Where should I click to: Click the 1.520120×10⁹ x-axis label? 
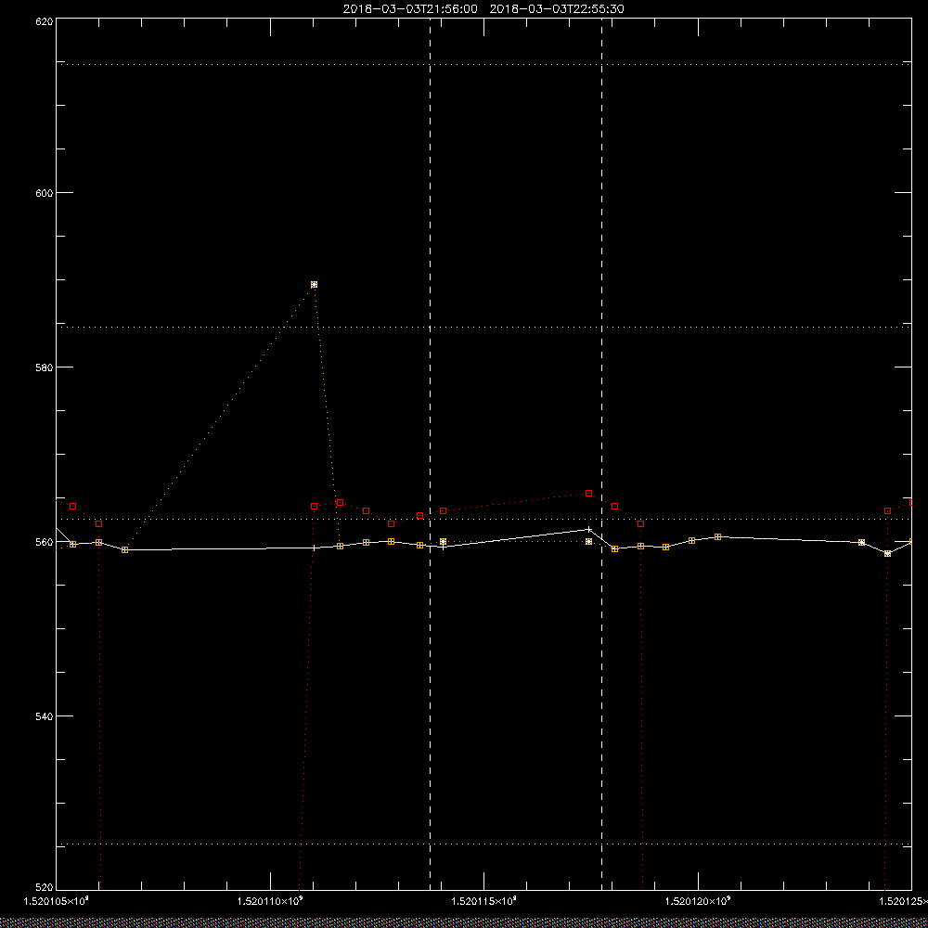(x=699, y=901)
